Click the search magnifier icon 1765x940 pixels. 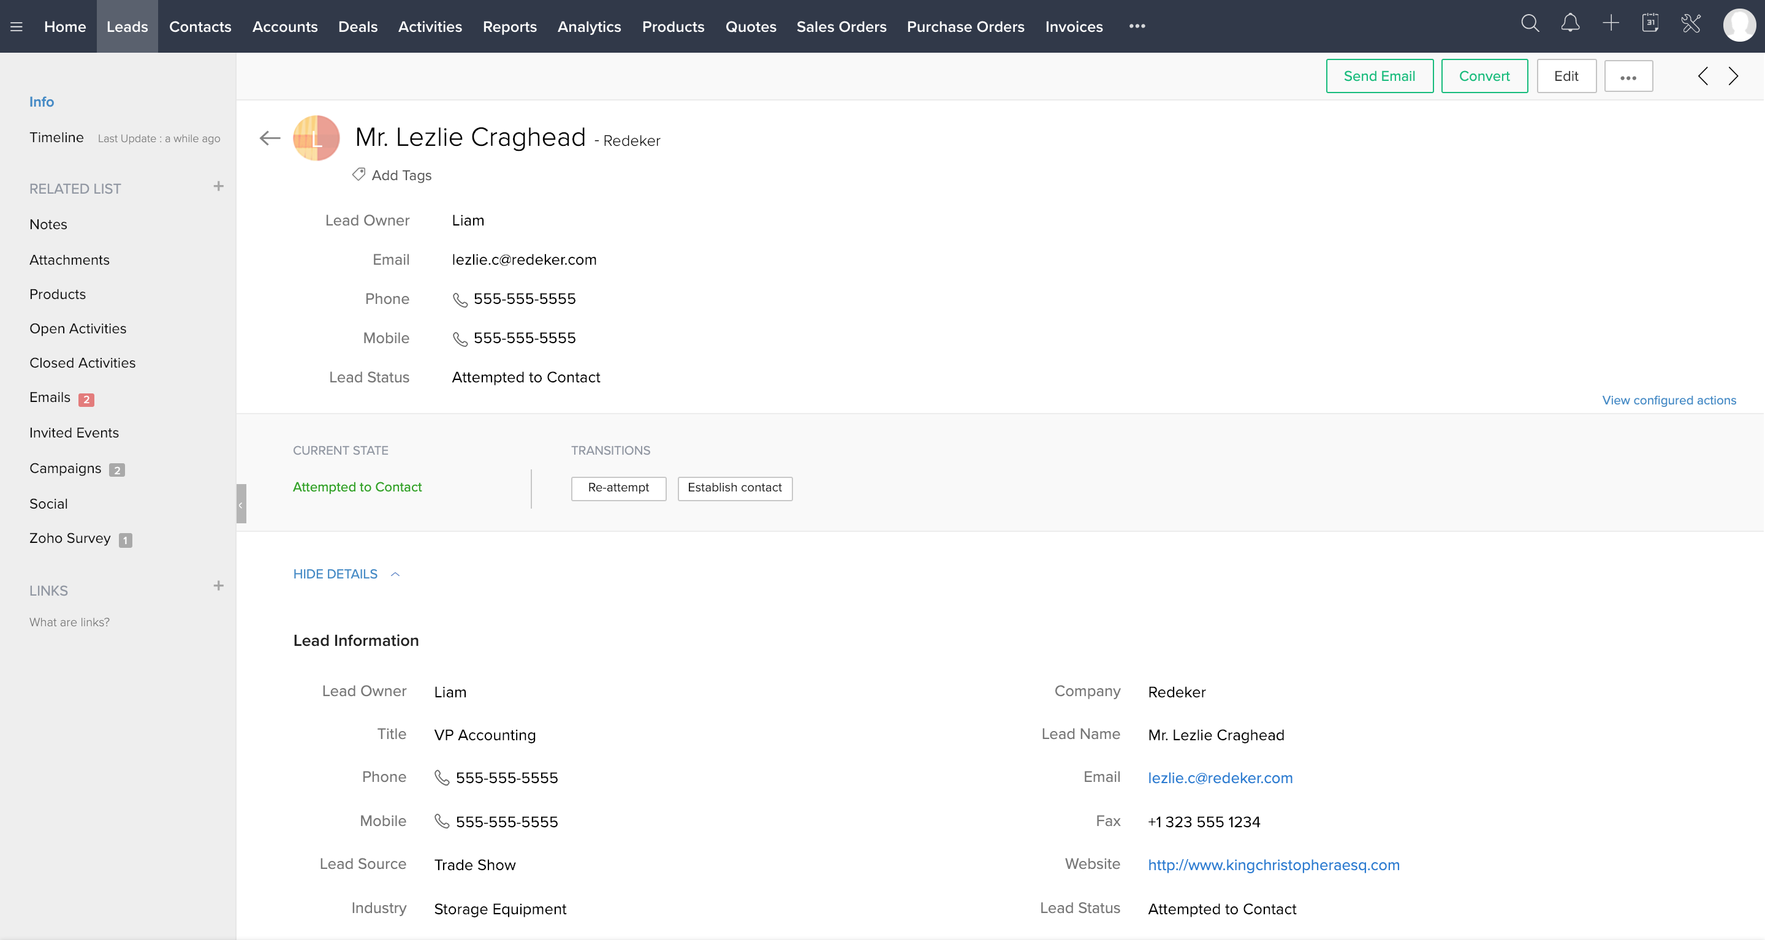1529,24
